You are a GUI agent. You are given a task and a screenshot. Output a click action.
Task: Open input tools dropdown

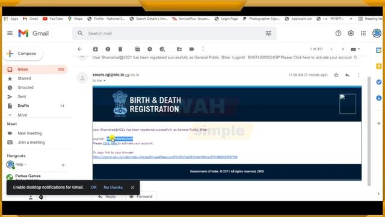pyautogui.click(x=355, y=49)
